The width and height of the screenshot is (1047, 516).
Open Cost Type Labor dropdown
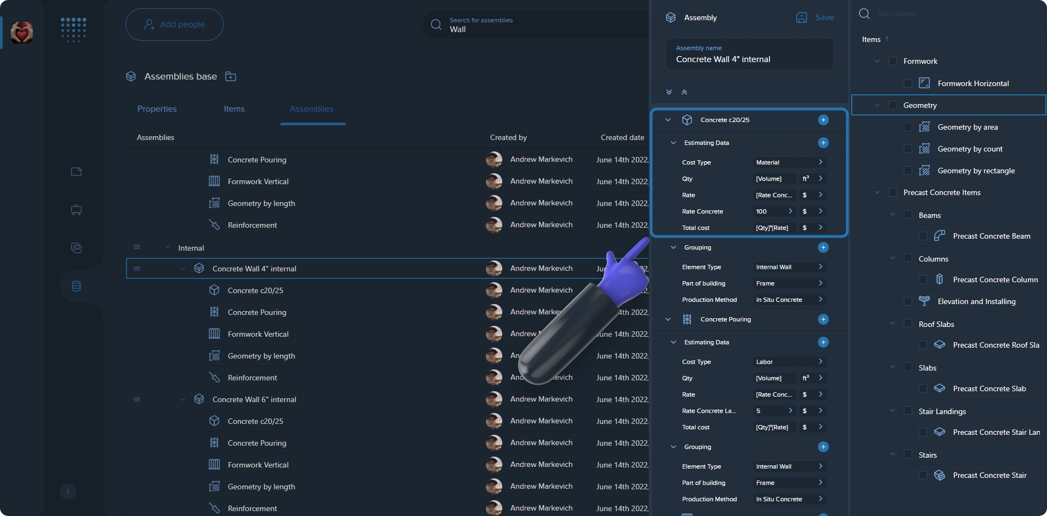tap(789, 362)
